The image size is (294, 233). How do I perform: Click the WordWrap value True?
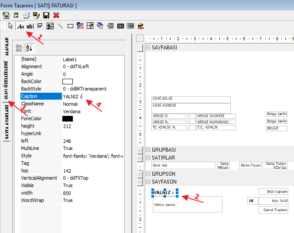[x=68, y=200]
